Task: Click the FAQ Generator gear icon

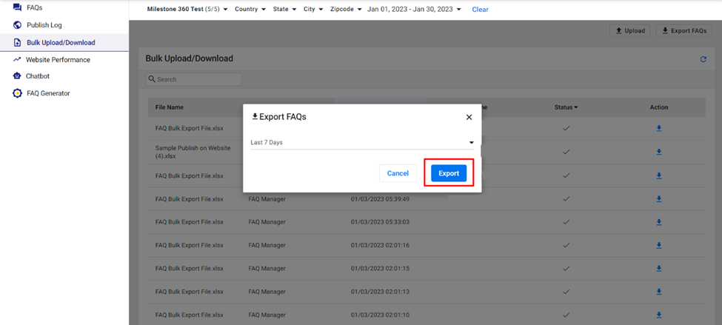Action: click(x=18, y=93)
